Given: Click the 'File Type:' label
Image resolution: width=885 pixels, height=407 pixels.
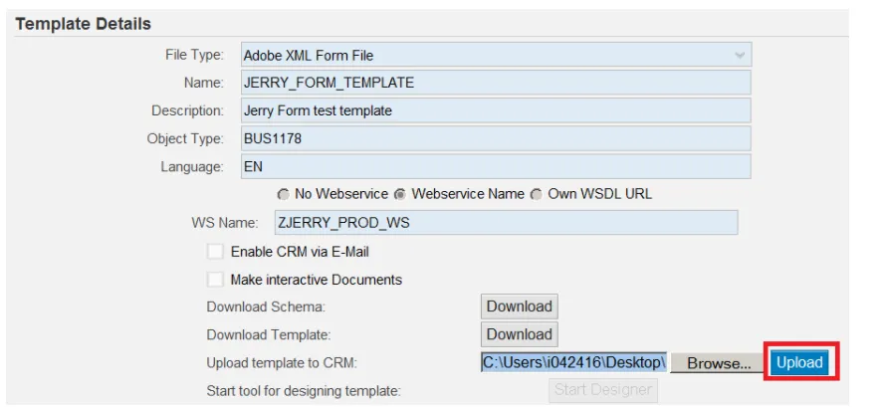Looking at the screenshot, I should click(194, 55).
